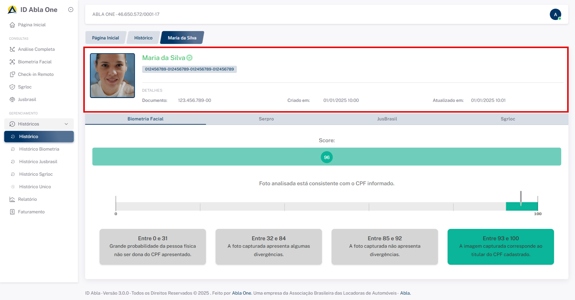The width and height of the screenshot is (575, 300).
Task: Open Biometria Facial from the sidebar icon
Action: 12,62
